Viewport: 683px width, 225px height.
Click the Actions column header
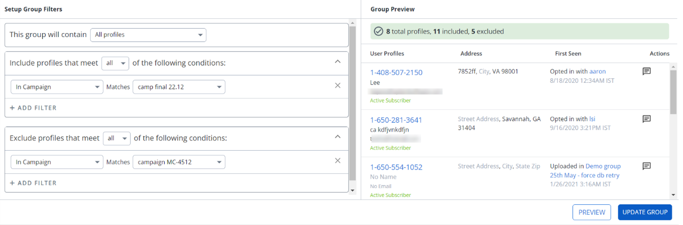pyautogui.click(x=659, y=54)
